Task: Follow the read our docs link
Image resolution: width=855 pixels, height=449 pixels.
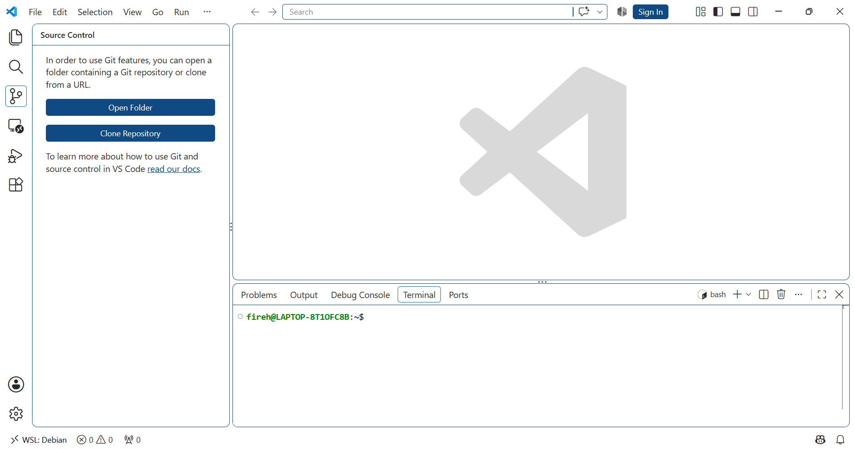Action: (x=174, y=169)
